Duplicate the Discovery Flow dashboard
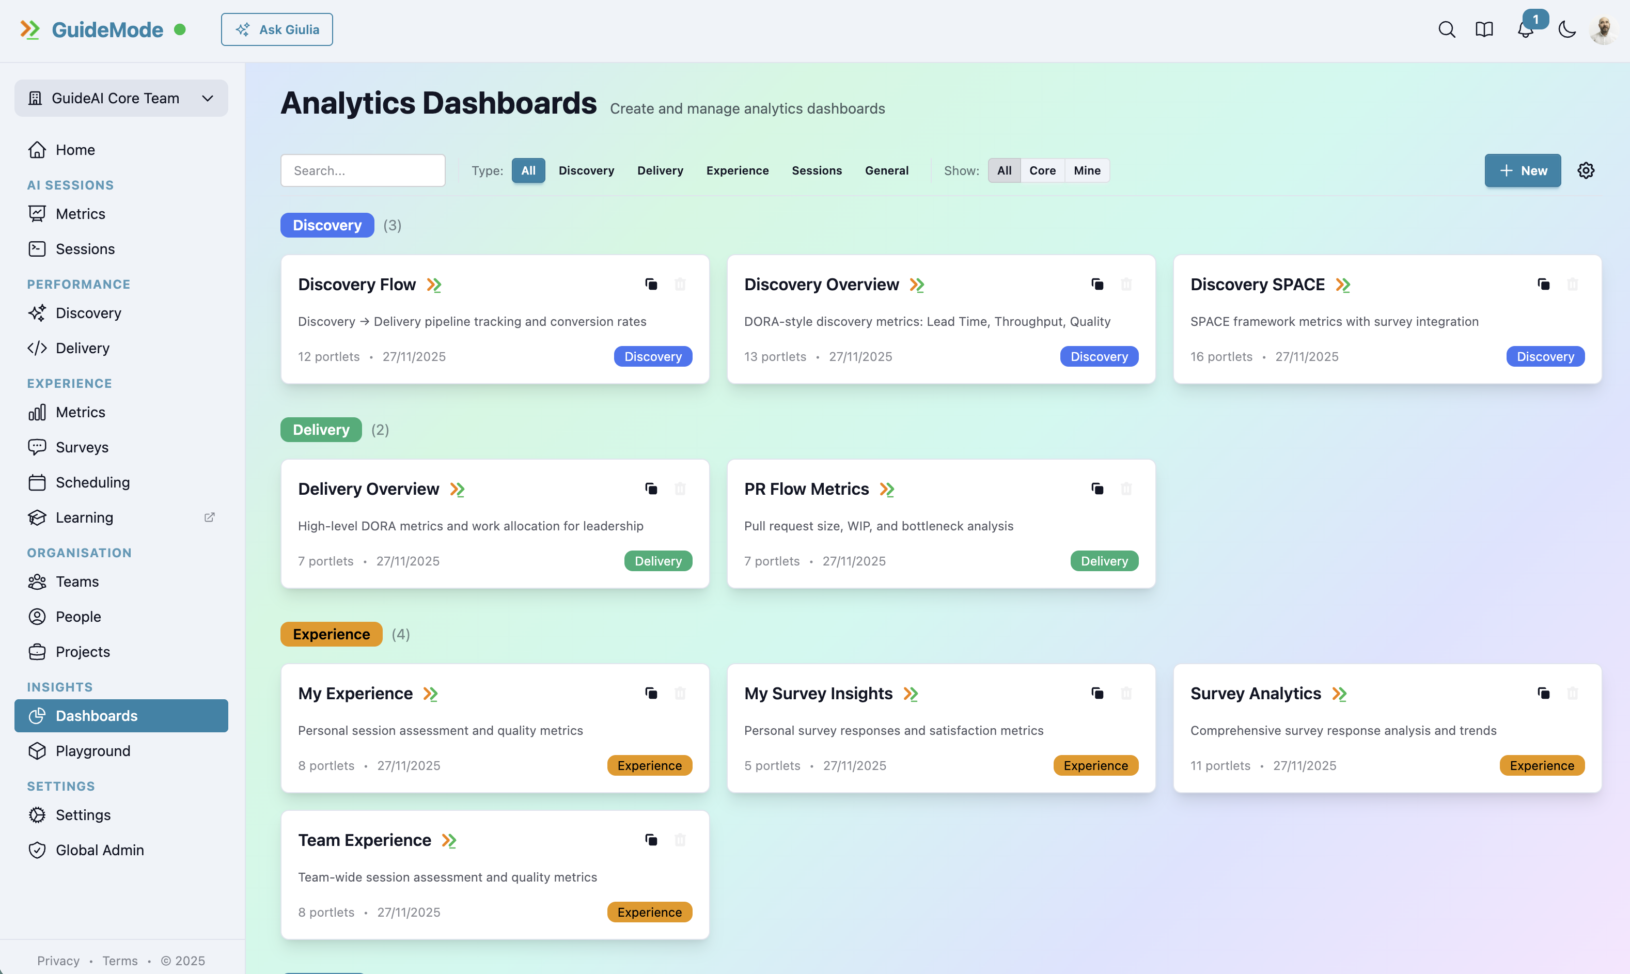1630x974 pixels. click(x=651, y=284)
